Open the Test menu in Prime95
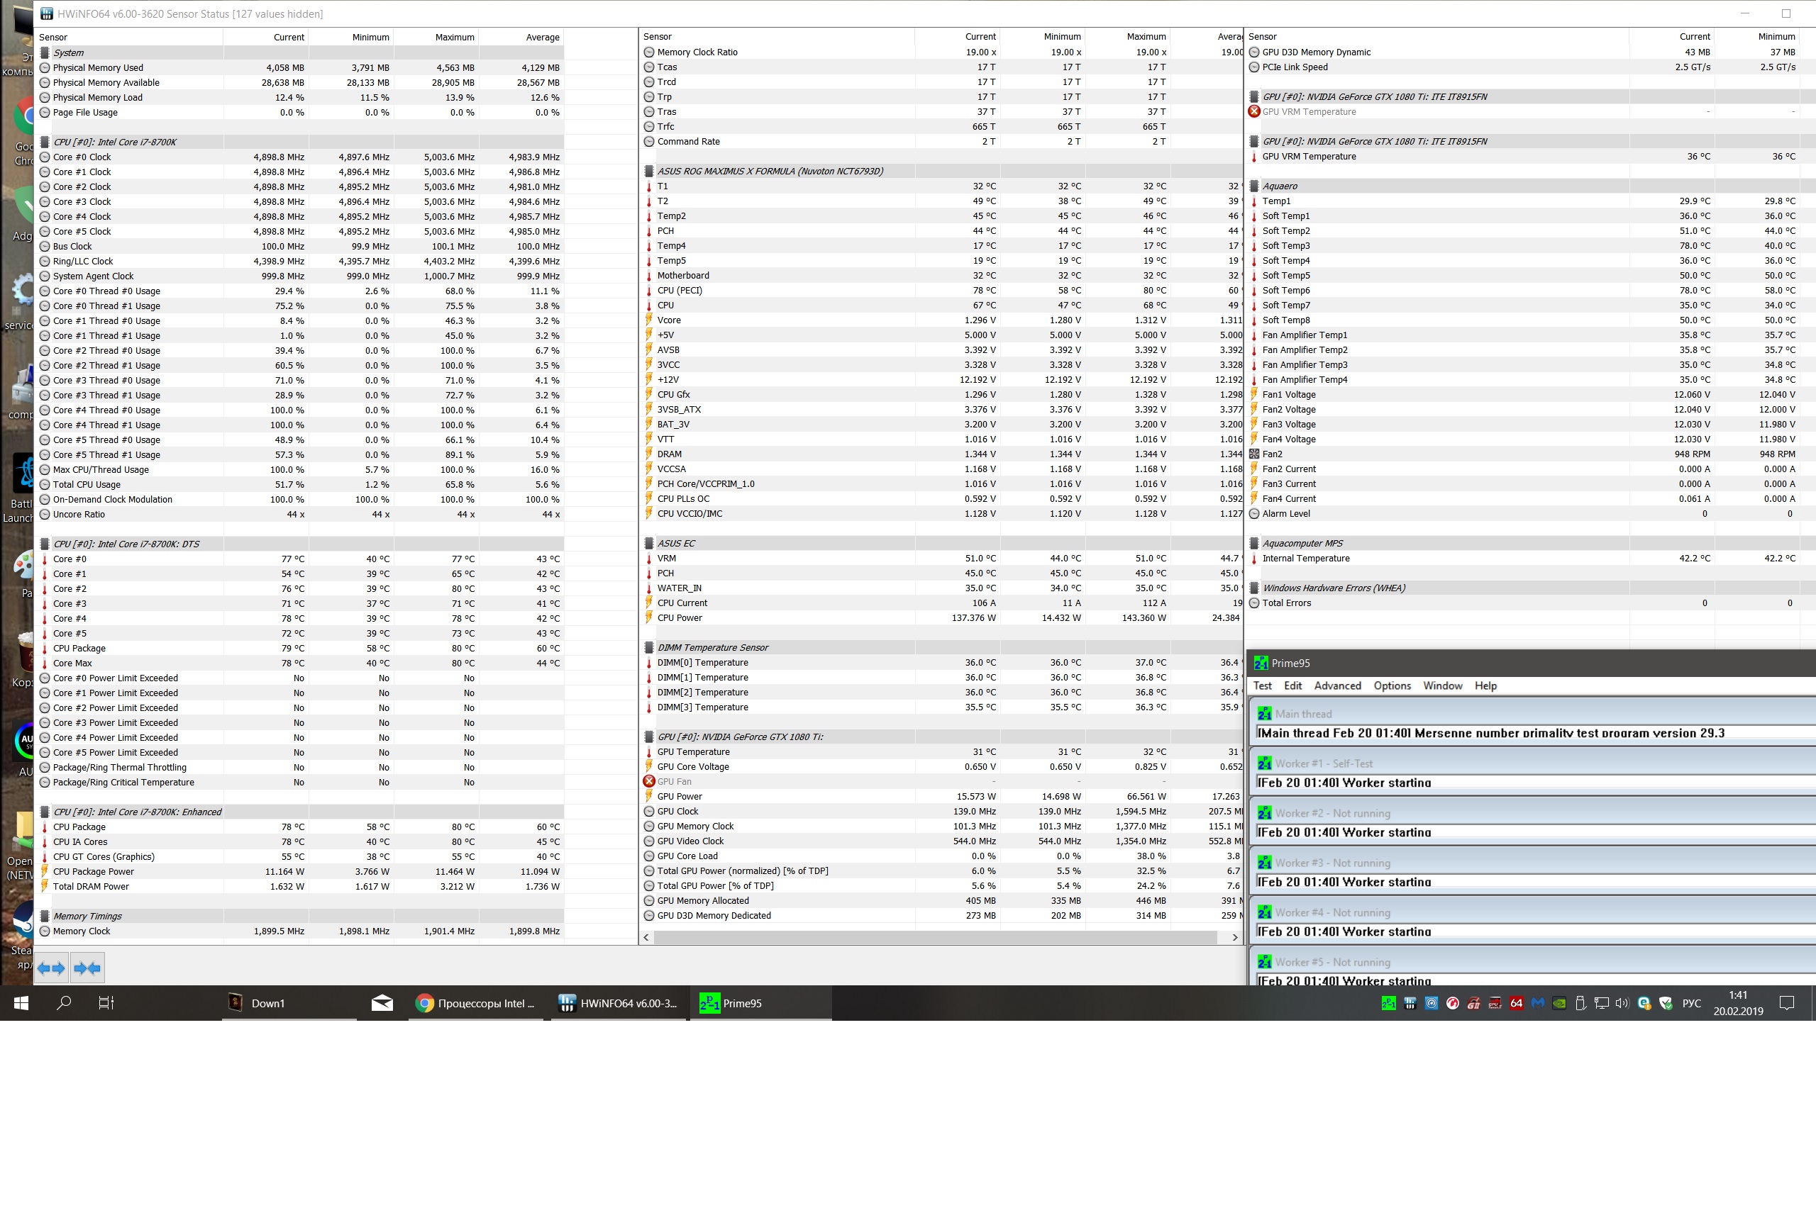The width and height of the screenshot is (1816, 1215). coord(1263,685)
